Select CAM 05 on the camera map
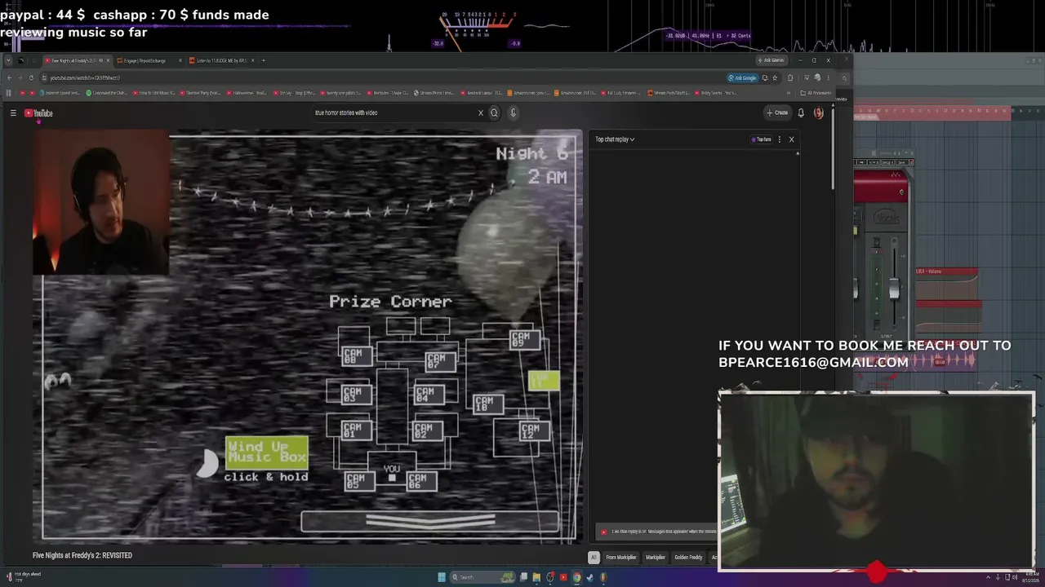Viewport: 1045px width, 587px height. [358, 481]
